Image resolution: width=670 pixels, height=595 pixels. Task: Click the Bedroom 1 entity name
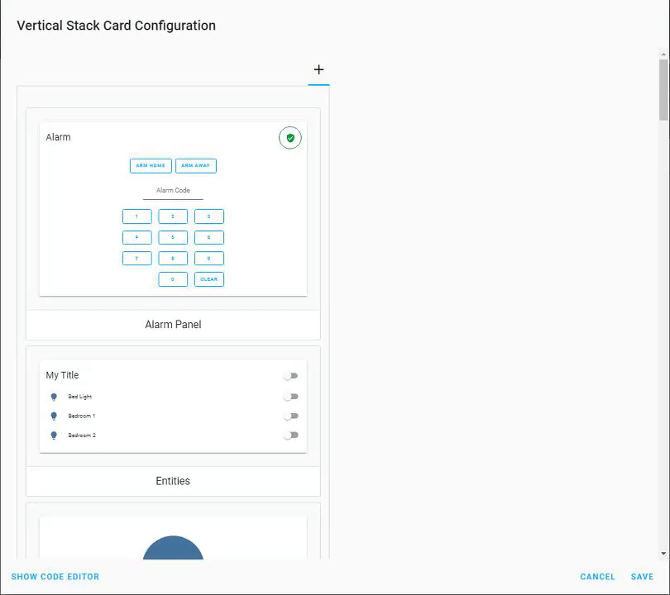coord(82,416)
